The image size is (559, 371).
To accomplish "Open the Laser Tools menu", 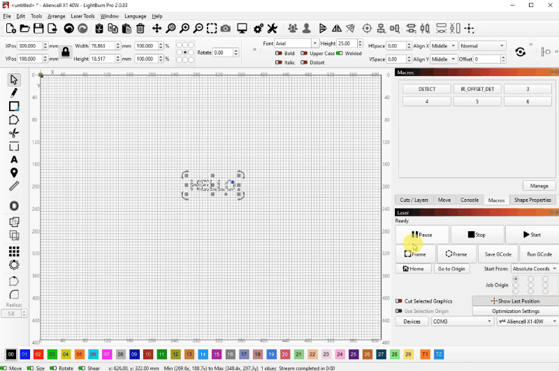I will coord(82,15).
